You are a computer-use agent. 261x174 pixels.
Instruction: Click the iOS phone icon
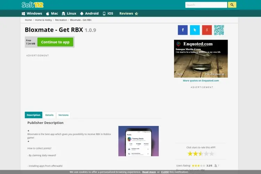point(104,14)
